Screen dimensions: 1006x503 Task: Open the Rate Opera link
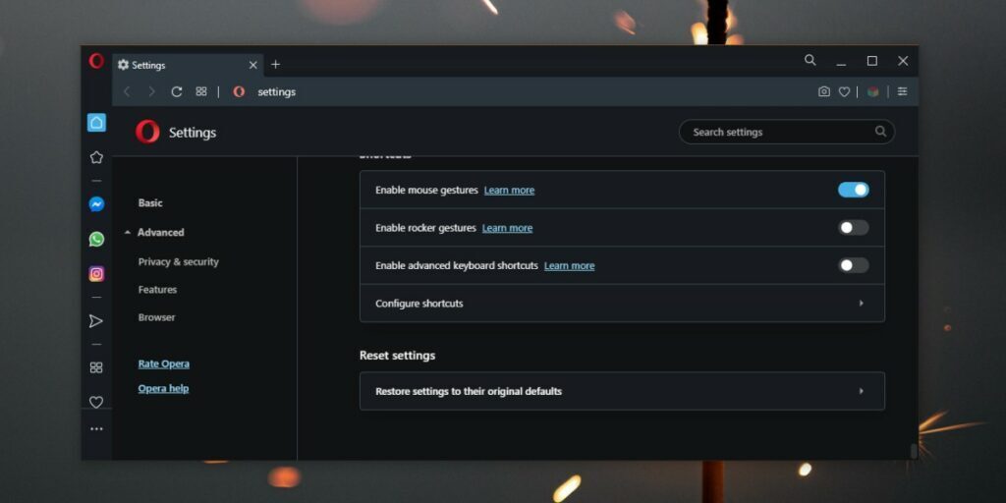click(x=163, y=364)
